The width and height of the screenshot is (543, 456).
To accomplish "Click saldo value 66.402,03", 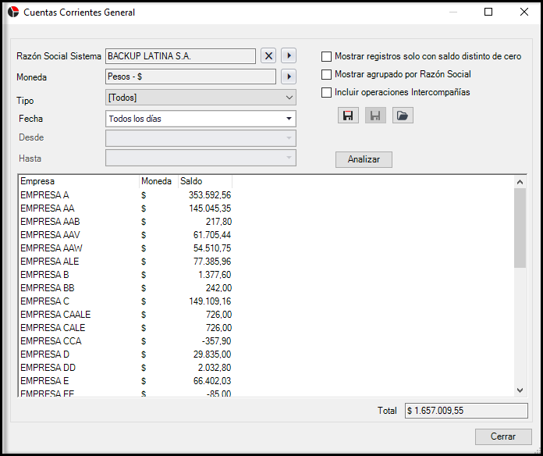I will click(x=212, y=381).
